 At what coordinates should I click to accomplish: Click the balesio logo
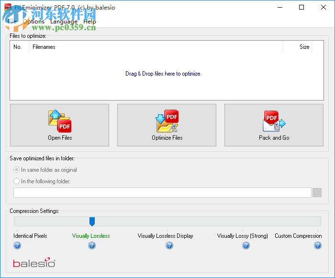pos(34,263)
